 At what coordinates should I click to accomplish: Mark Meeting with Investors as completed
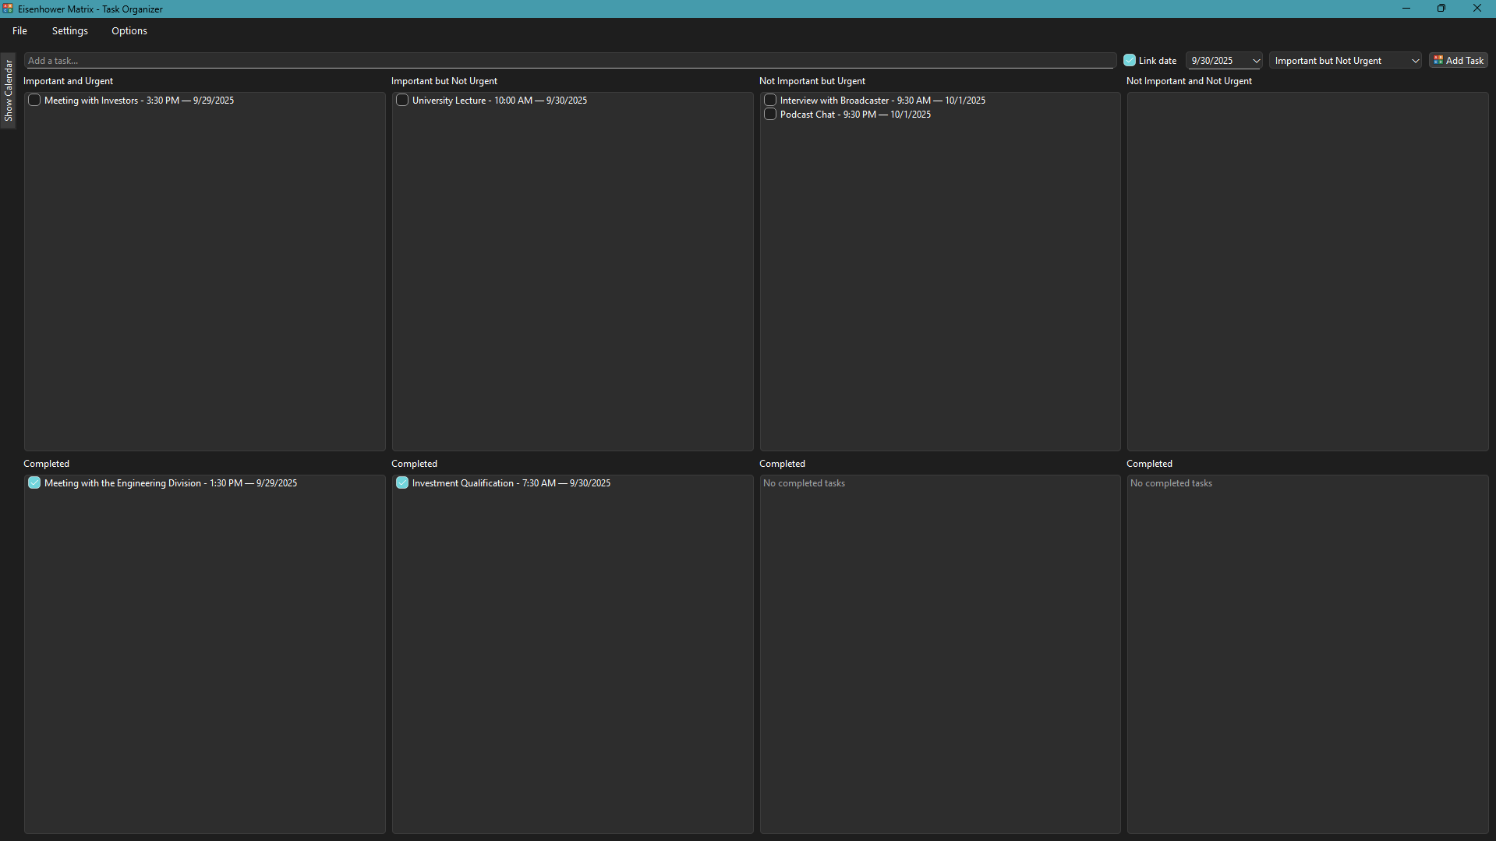[34, 100]
